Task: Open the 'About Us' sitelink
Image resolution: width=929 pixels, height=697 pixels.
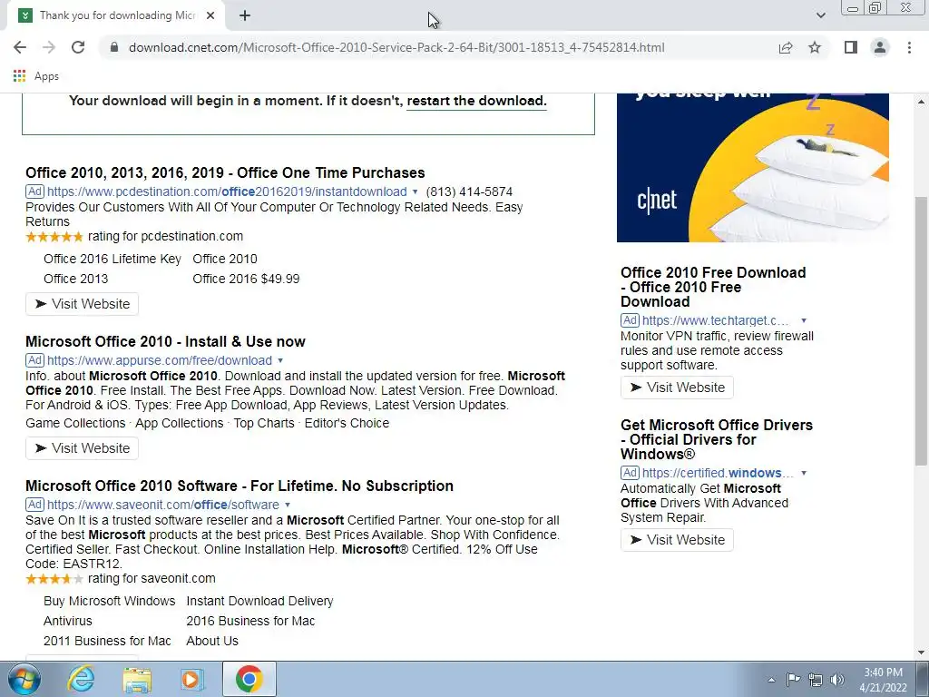Action: tap(212, 642)
